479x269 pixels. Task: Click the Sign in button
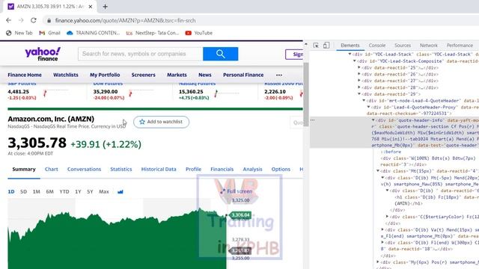pyautogui.click(x=294, y=55)
